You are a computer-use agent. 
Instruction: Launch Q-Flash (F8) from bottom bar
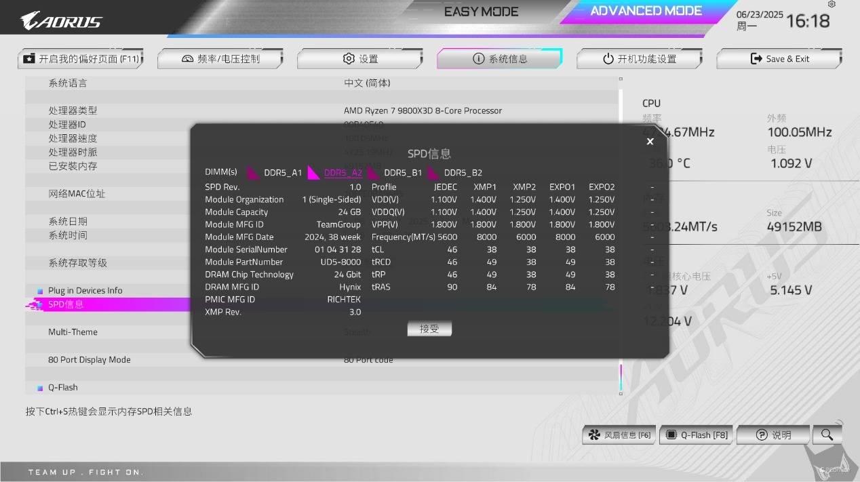(x=697, y=435)
